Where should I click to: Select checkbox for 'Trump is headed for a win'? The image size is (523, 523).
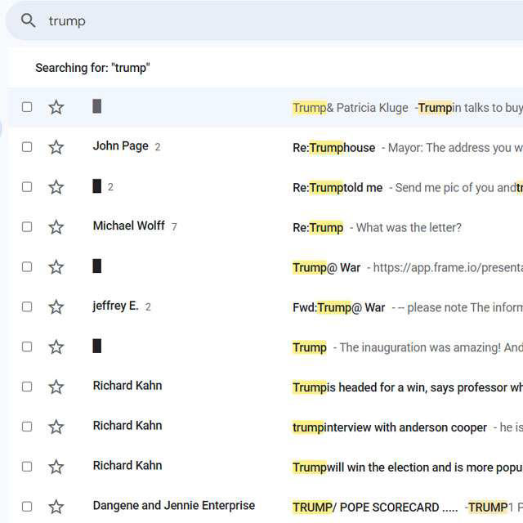coord(27,387)
